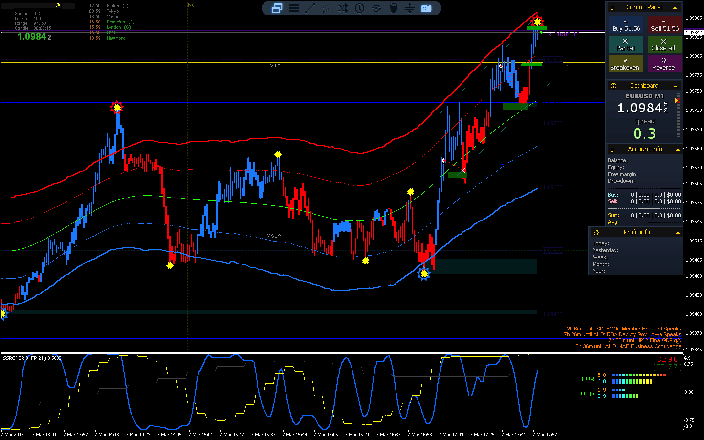Collapse the Account info section
This screenshot has height=440, width=704.
point(677,150)
